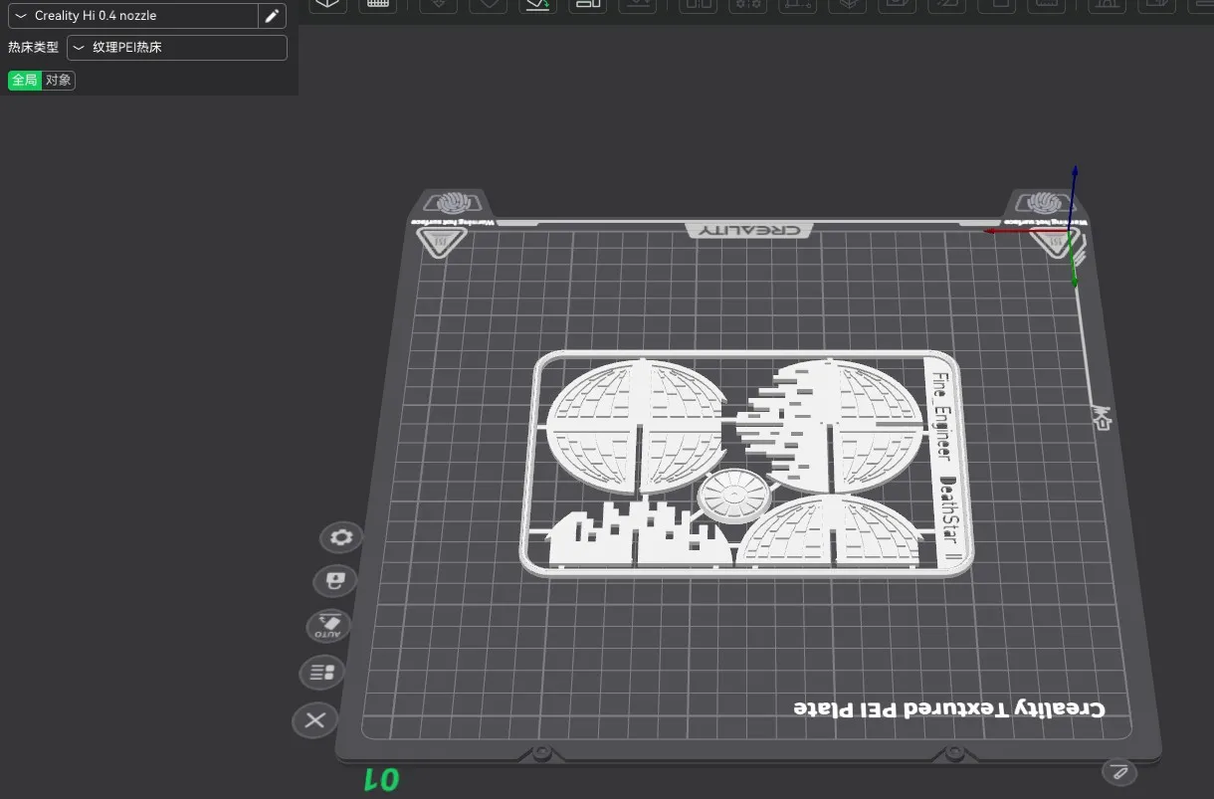
Task: Switch to the 全局 global mode
Action: 25,81
